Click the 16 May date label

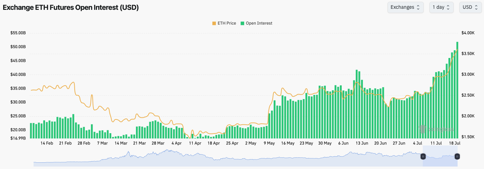coord(288,143)
